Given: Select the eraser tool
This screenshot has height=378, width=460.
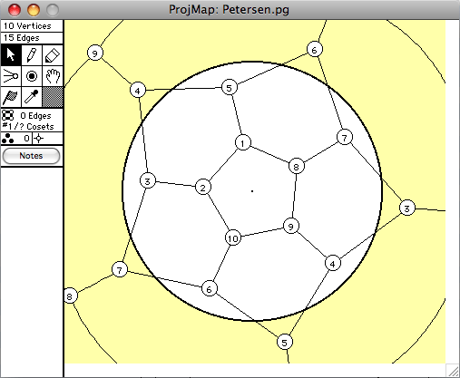Looking at the screenshot, I should 53,55.
